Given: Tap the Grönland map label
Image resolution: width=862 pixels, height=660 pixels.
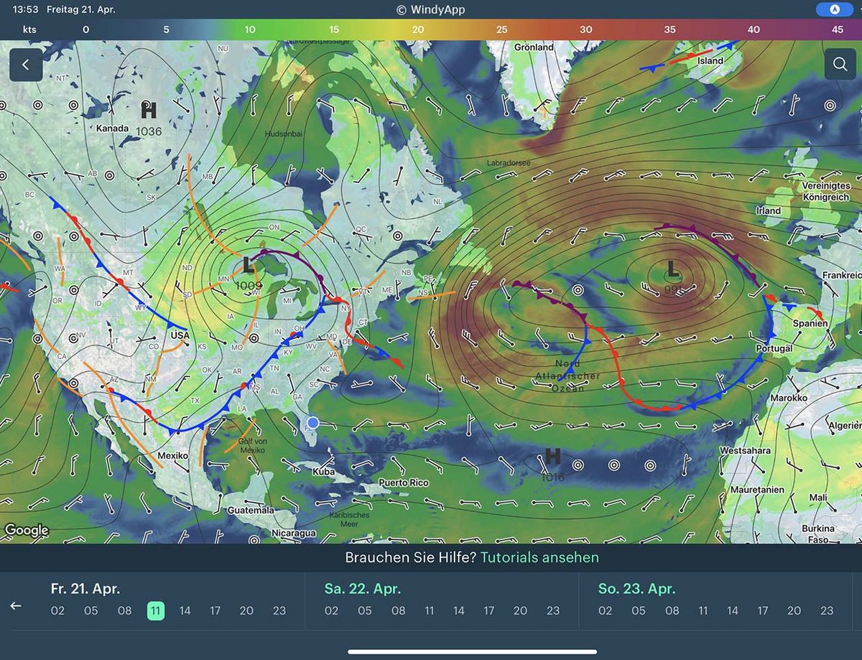Looking at the screenshot, I should point(534,47).
